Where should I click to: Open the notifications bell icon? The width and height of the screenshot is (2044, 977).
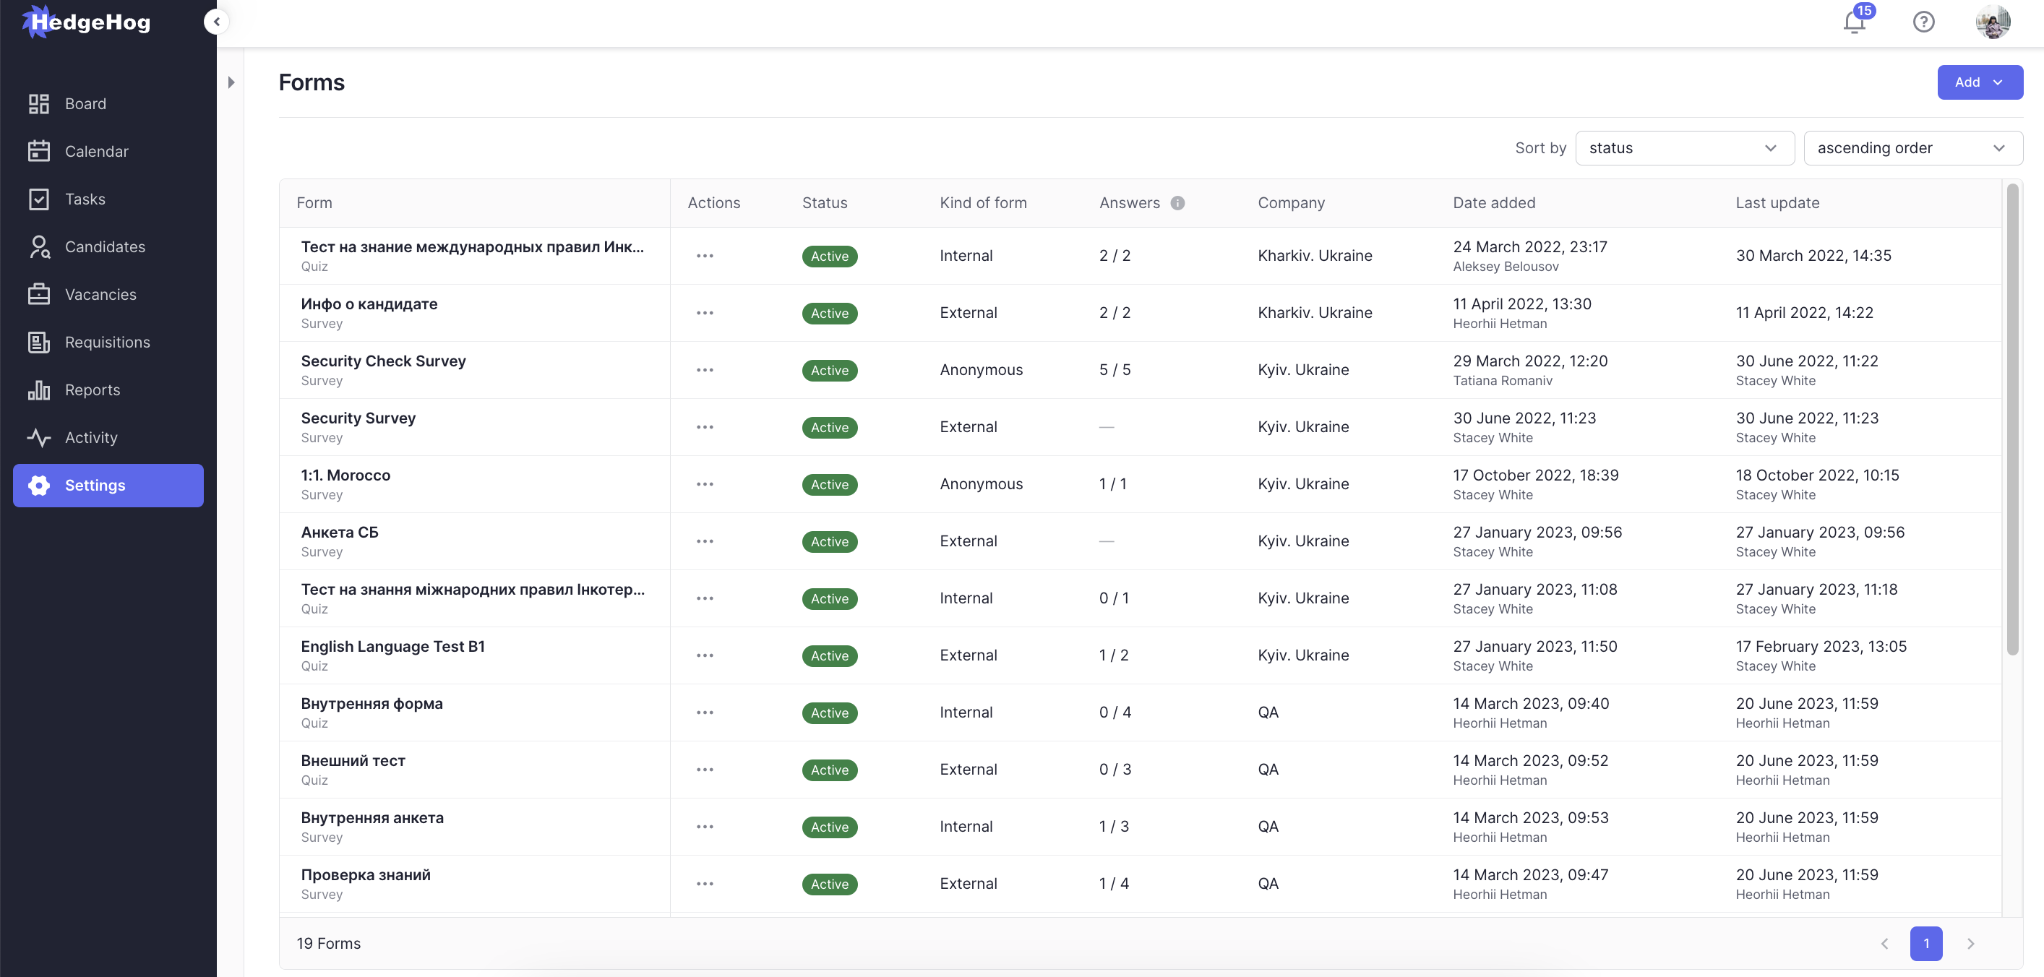[1855, 22]
